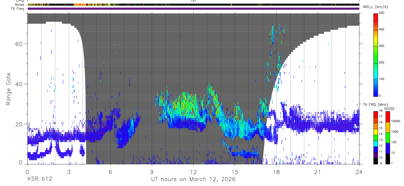Select the top red segment of the TX FRQ color bar
The width and height of the screenshot is (404, 186).
click(x=376, y=114)
